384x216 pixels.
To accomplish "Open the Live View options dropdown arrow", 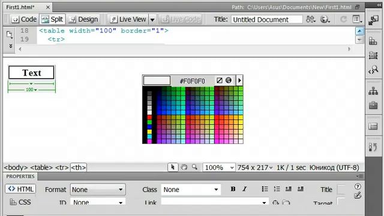I will [x=152, y=20].
